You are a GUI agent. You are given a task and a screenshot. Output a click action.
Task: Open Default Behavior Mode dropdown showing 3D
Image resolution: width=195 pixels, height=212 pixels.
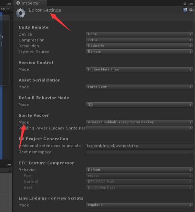pos(139,105)
